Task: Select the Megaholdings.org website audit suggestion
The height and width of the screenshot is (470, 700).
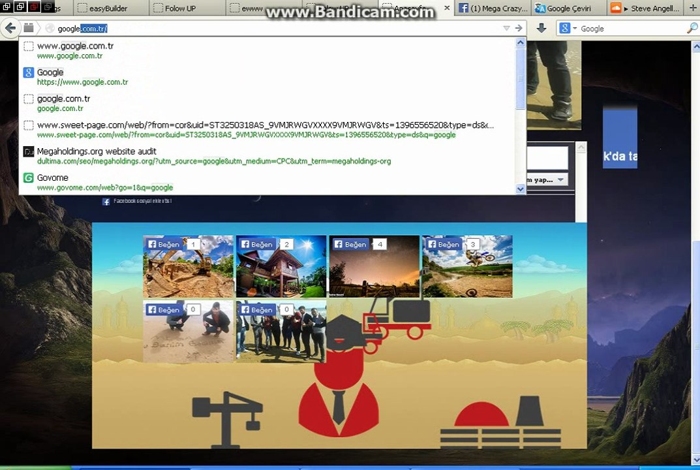Action: point(268,156)
